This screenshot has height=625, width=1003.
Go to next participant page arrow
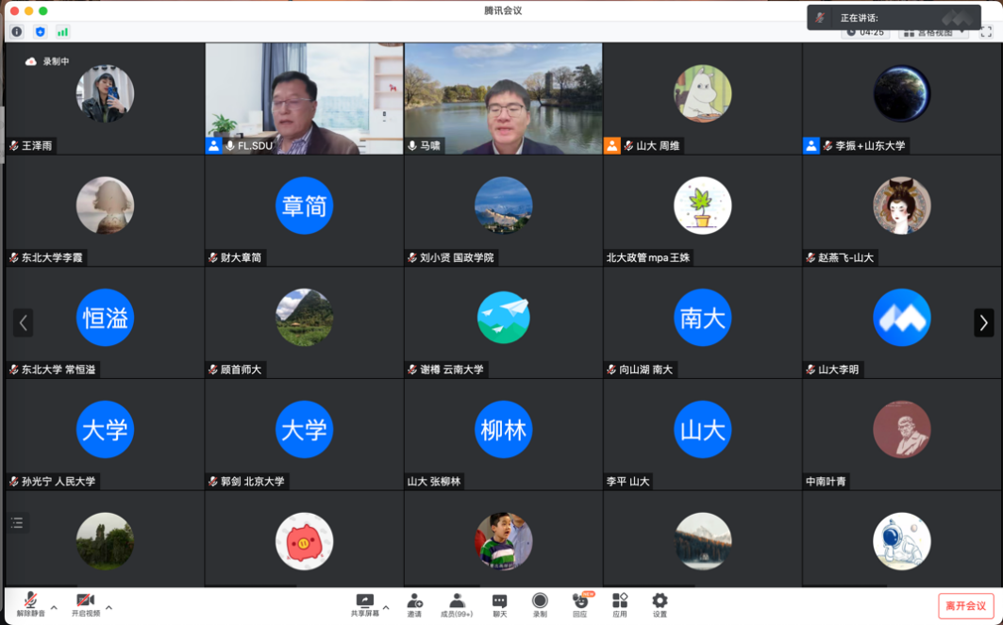coord(983,322)
